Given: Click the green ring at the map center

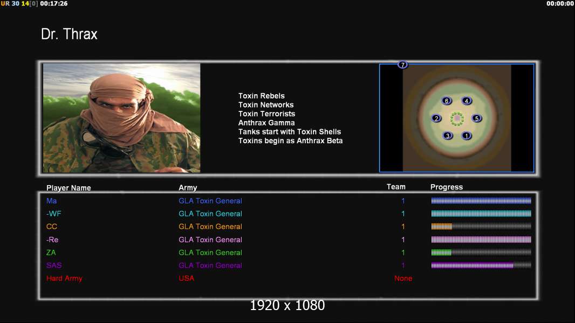Looking at the screenshot, I should (457, 118).
